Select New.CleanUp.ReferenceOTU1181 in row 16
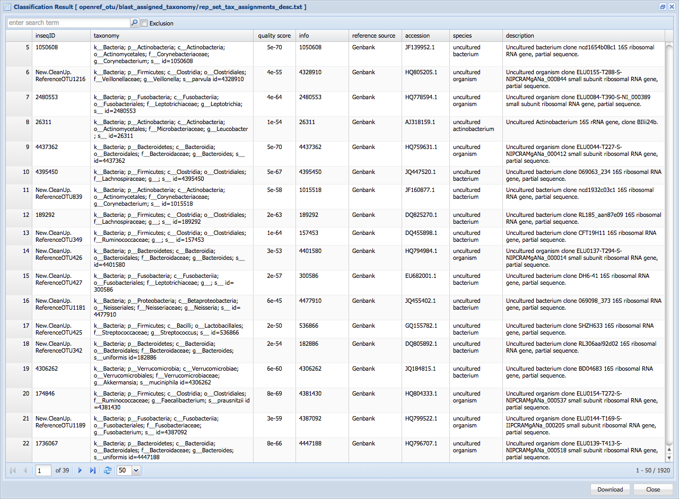679x499 pixels. 60,304
